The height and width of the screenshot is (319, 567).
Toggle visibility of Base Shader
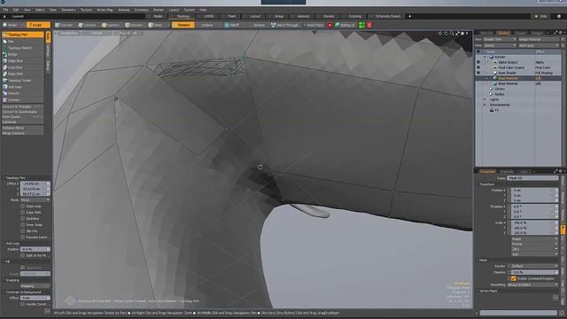[478, 73]
